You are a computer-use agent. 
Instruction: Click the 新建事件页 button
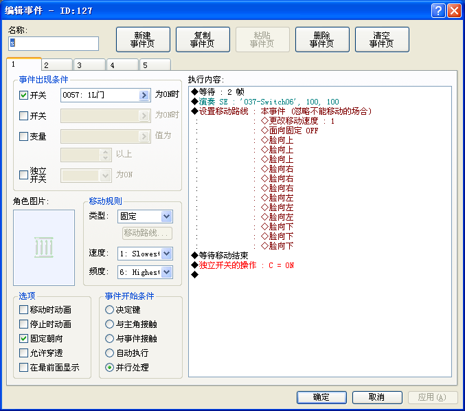(143, 39)
